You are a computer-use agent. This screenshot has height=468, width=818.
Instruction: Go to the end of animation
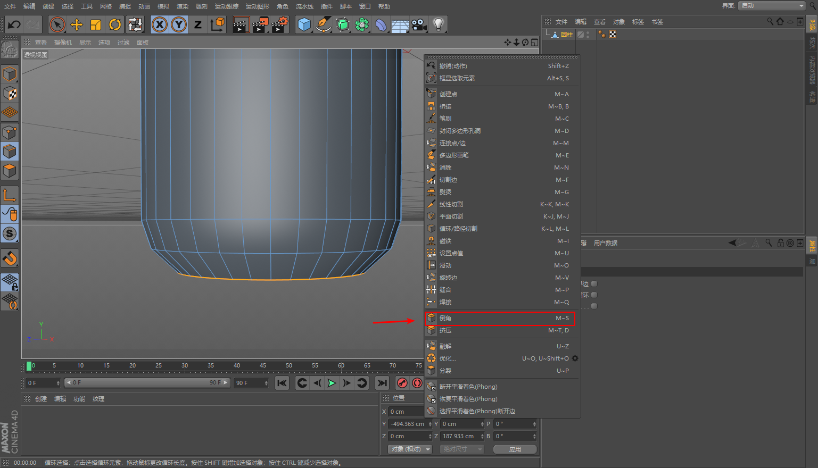pyautogui.click(x=382, y=383)
